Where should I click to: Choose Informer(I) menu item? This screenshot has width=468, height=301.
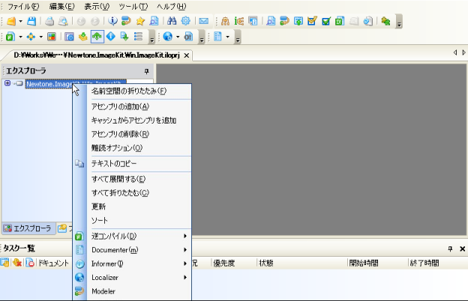[132, 264]
